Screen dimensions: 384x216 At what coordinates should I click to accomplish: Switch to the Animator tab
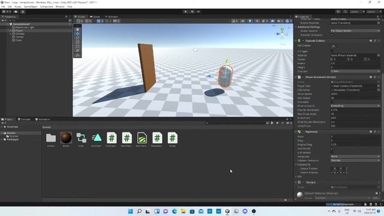112,17
